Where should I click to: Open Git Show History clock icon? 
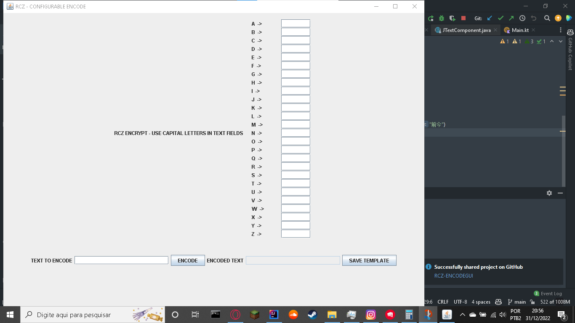[522, 18]
